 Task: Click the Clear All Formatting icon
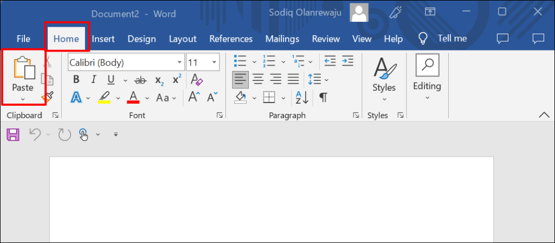tap(197, 80)
